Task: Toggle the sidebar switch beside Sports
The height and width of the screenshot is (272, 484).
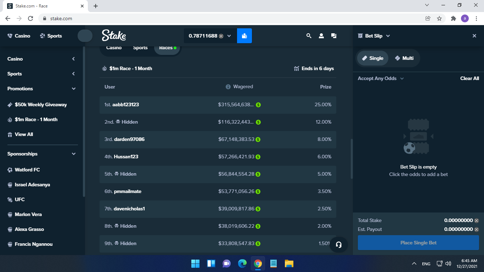Action: [x=85, y=36]
